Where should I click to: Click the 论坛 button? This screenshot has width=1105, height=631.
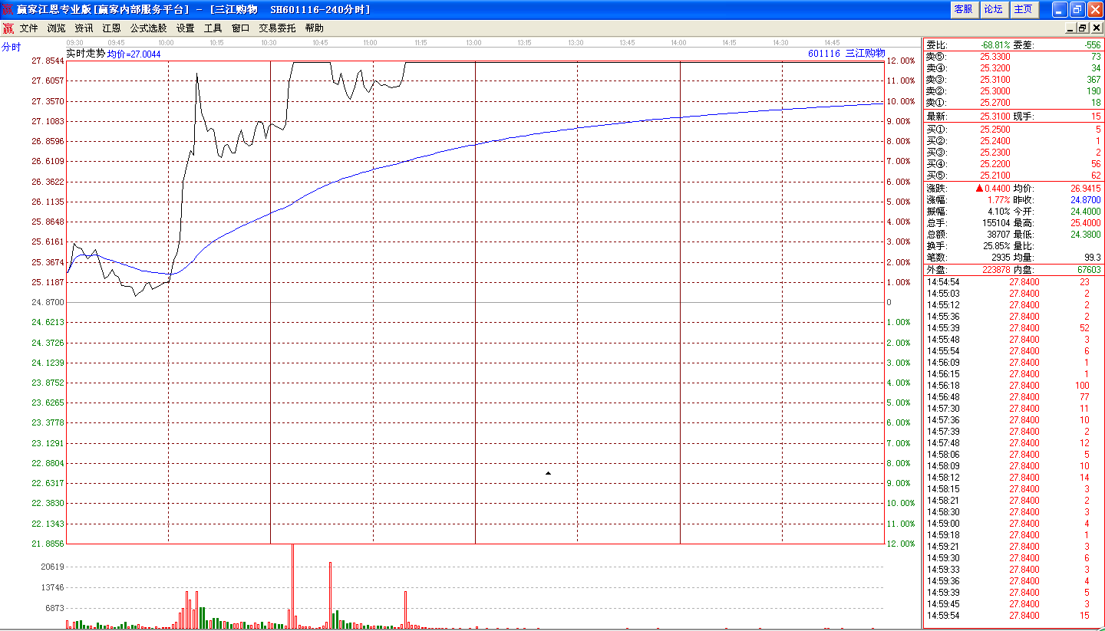(993, 9)
